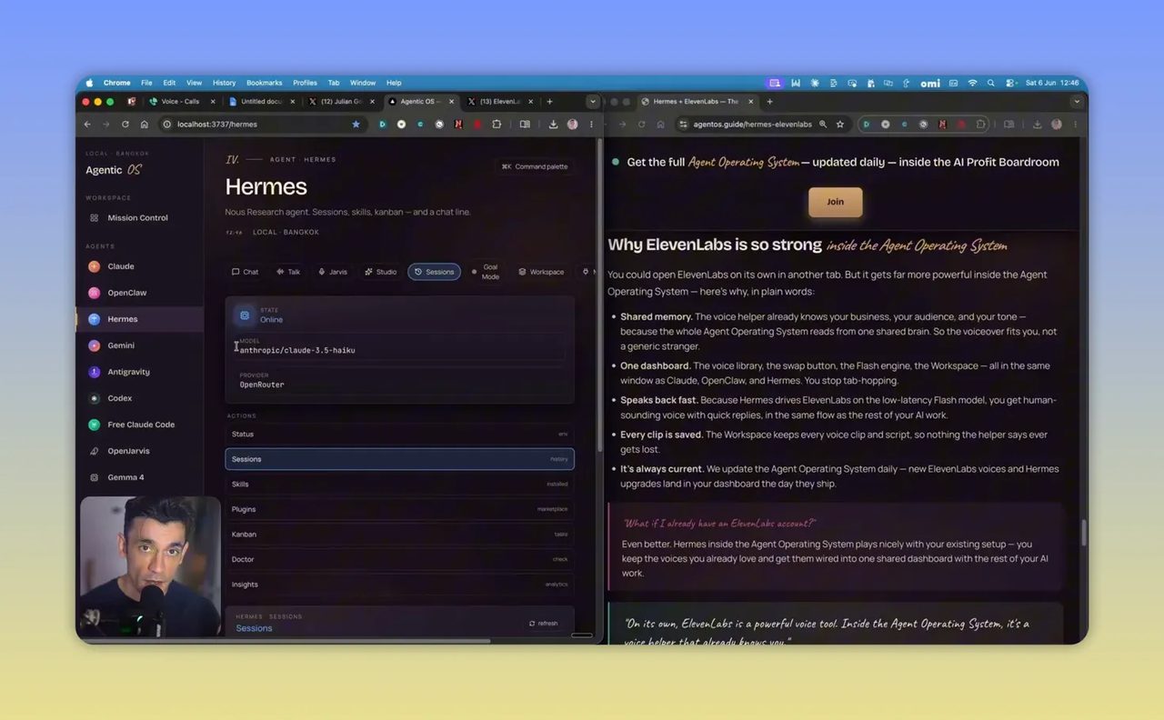
Task: Select the Claude agent icon
Action: tap(94, 266)
